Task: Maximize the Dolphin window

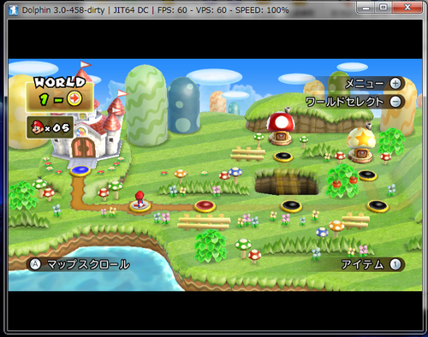Action: click(383, 8)
